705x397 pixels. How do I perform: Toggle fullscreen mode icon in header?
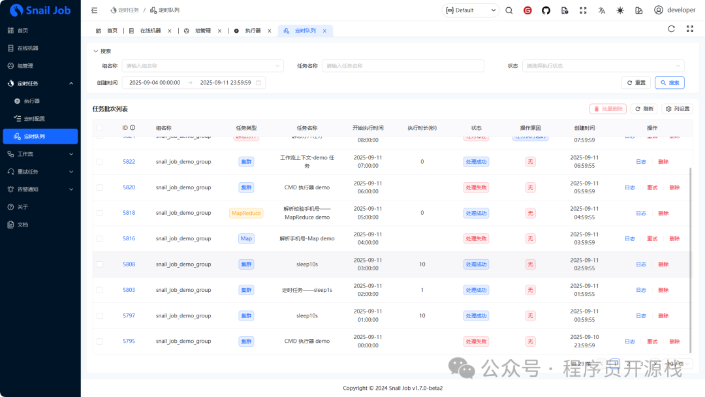tap(583, 10)
